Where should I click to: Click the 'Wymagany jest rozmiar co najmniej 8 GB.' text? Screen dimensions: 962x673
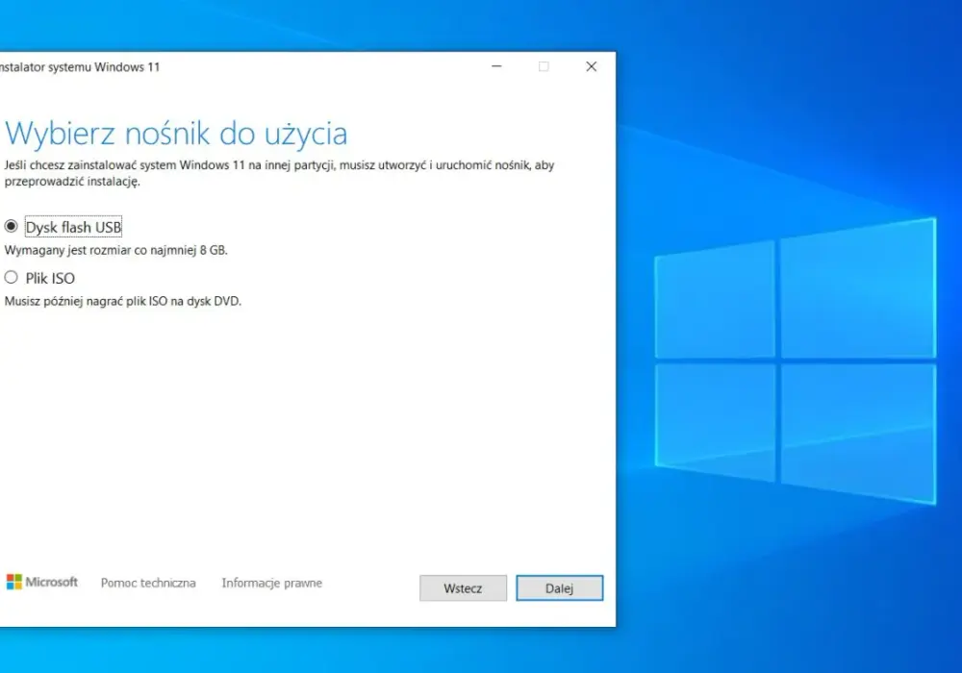pyautogui.click(x=116, y=250)
